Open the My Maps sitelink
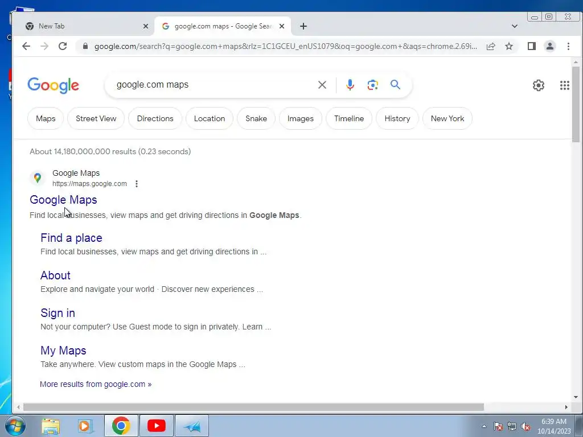The width and height of the screenshot is (583, 437). (x=63, y=351)
